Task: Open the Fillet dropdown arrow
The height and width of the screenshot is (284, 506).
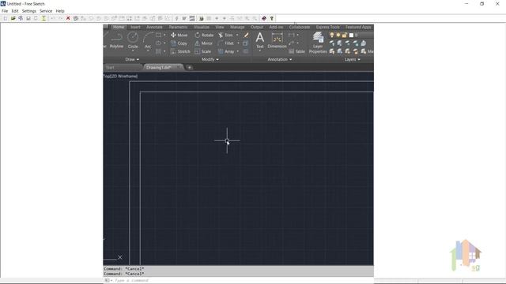Action: [238, 43]
